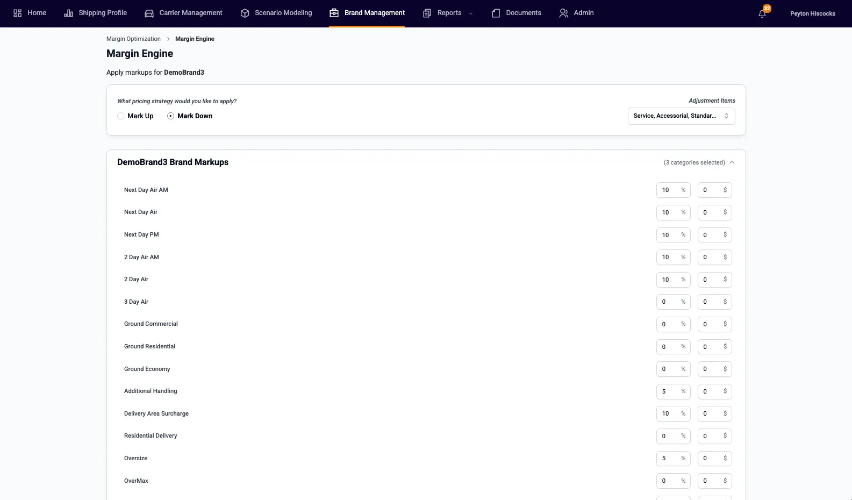Click the '(3 categories selected)' text
Viewport: 852px width, 500px height.
click(694, 162)
